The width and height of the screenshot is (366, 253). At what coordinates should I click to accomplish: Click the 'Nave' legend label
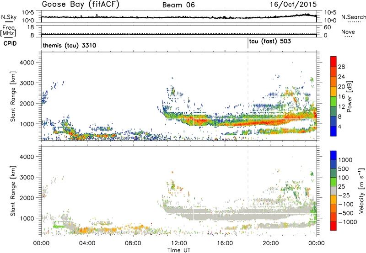[348, 32]
